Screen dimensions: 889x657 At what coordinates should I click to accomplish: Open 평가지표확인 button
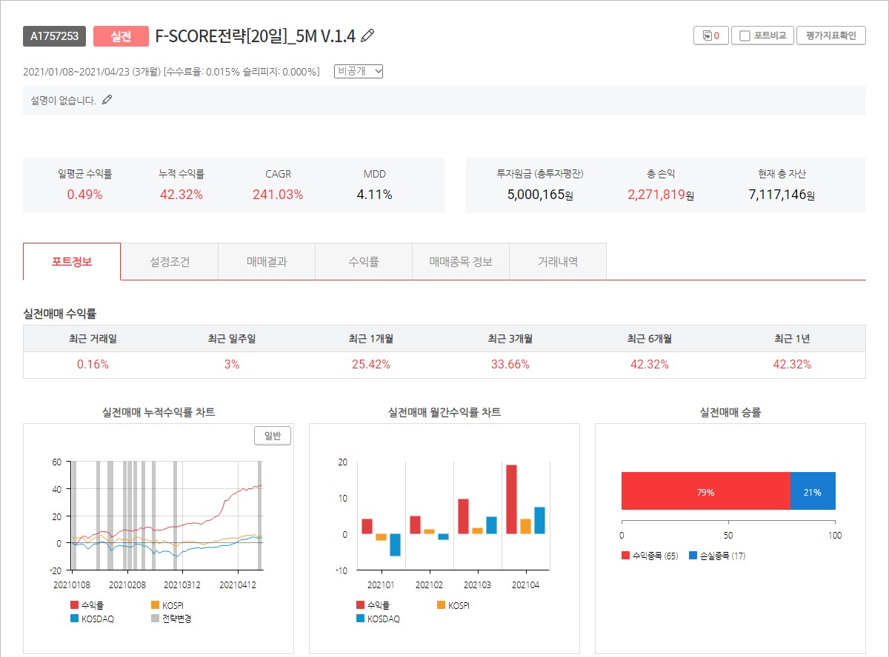tap(830, 36)
